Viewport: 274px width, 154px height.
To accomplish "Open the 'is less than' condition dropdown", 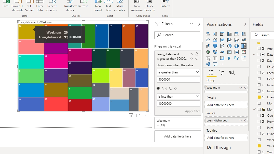I will click(x=178, y=97).
